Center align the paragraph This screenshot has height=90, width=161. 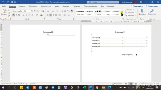(51, 15)
